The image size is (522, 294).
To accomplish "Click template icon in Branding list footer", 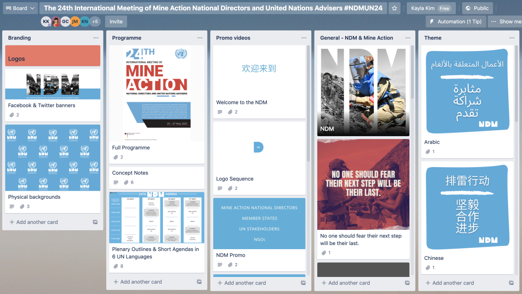I will tap(95, 222).
